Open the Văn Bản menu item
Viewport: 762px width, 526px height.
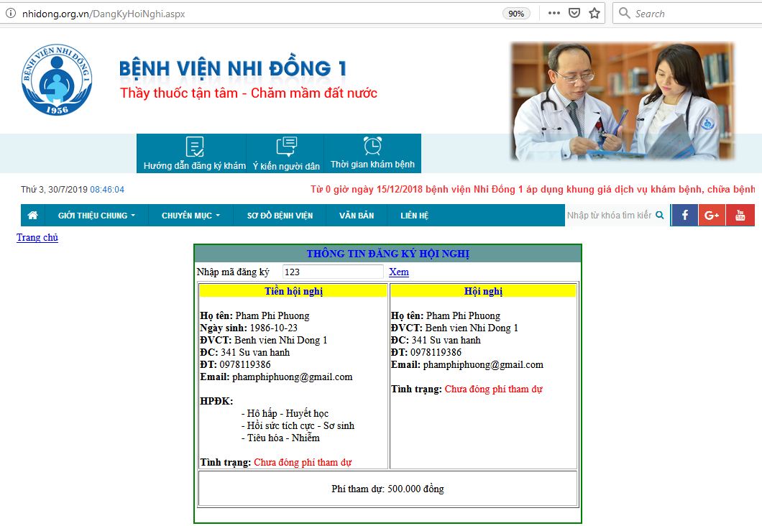pos(357,215)
